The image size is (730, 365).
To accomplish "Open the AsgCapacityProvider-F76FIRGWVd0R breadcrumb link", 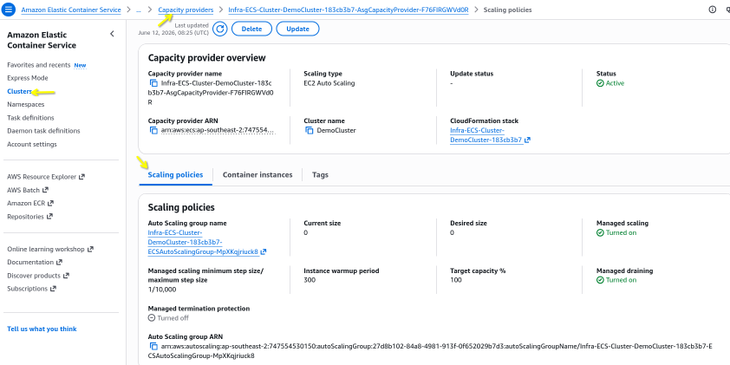I will tap(349, 10).
